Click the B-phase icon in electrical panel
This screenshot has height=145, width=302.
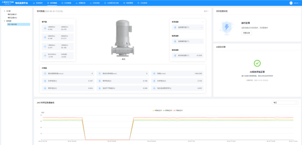(x=45, y=37)
